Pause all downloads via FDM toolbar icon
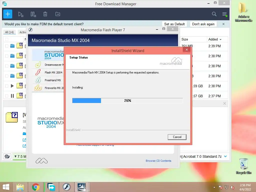Screen dimensions: 256x192 click(x=33, y=14)
